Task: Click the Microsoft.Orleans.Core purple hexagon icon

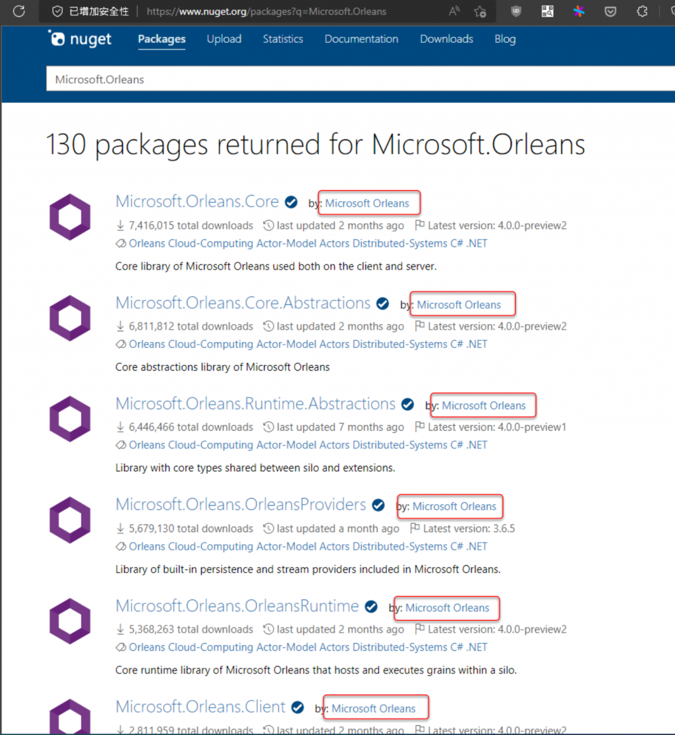Action: pyautogui.click(x=70, y=217)
